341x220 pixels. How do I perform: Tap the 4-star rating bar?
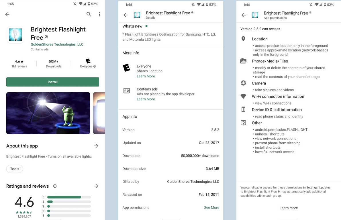[x=69, y=202]
